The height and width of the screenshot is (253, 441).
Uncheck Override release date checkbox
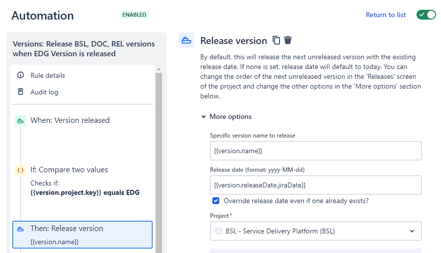coord(216,201)
